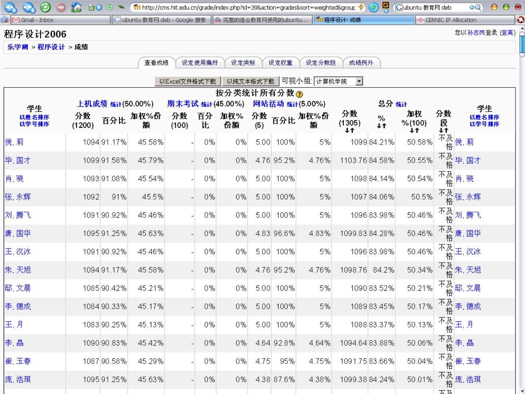
Task: Click the browser Back navigation button
Action: click(10, 7)
